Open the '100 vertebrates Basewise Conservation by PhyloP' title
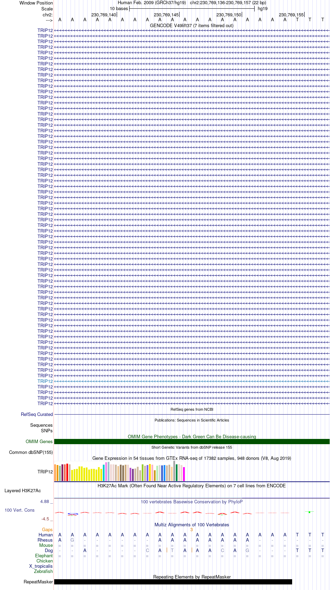Screen dimensions: 330x590 coord(192,502)
